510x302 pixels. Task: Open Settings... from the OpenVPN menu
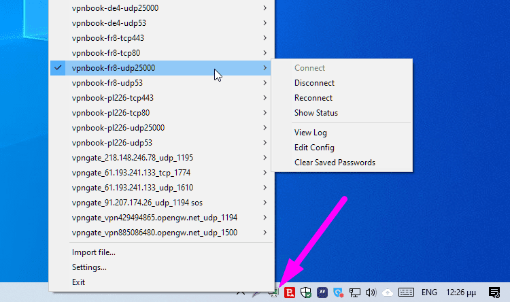[x=89, y=267]
